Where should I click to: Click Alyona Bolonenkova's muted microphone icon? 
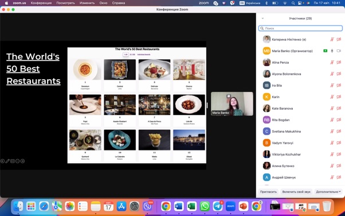332,74
